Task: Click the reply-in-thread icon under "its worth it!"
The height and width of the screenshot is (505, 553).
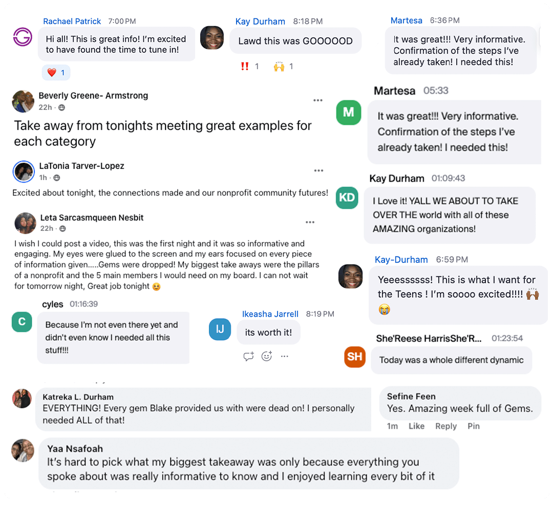Action: [249, 357]
